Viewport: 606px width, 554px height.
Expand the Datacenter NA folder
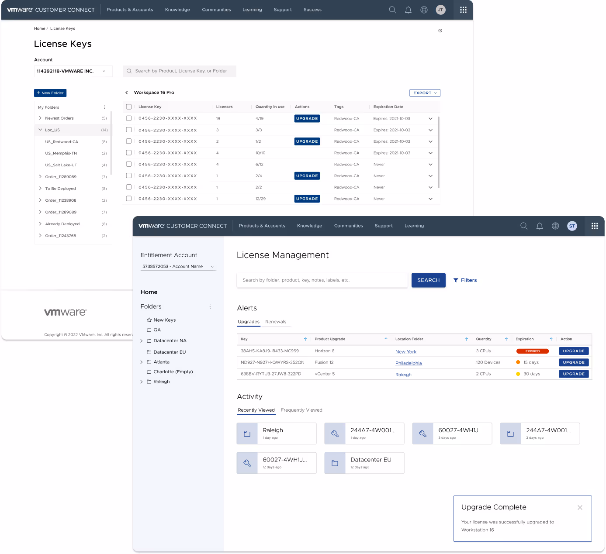point(142,341)
